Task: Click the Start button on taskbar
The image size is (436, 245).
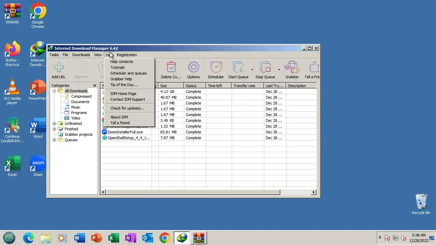Action: (x=9, y=238)
